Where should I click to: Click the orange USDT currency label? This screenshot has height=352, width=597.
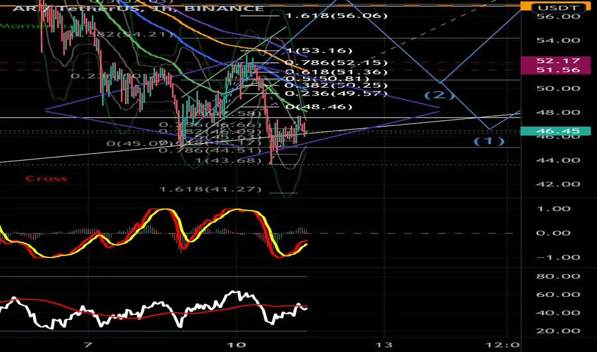[559, 6]
